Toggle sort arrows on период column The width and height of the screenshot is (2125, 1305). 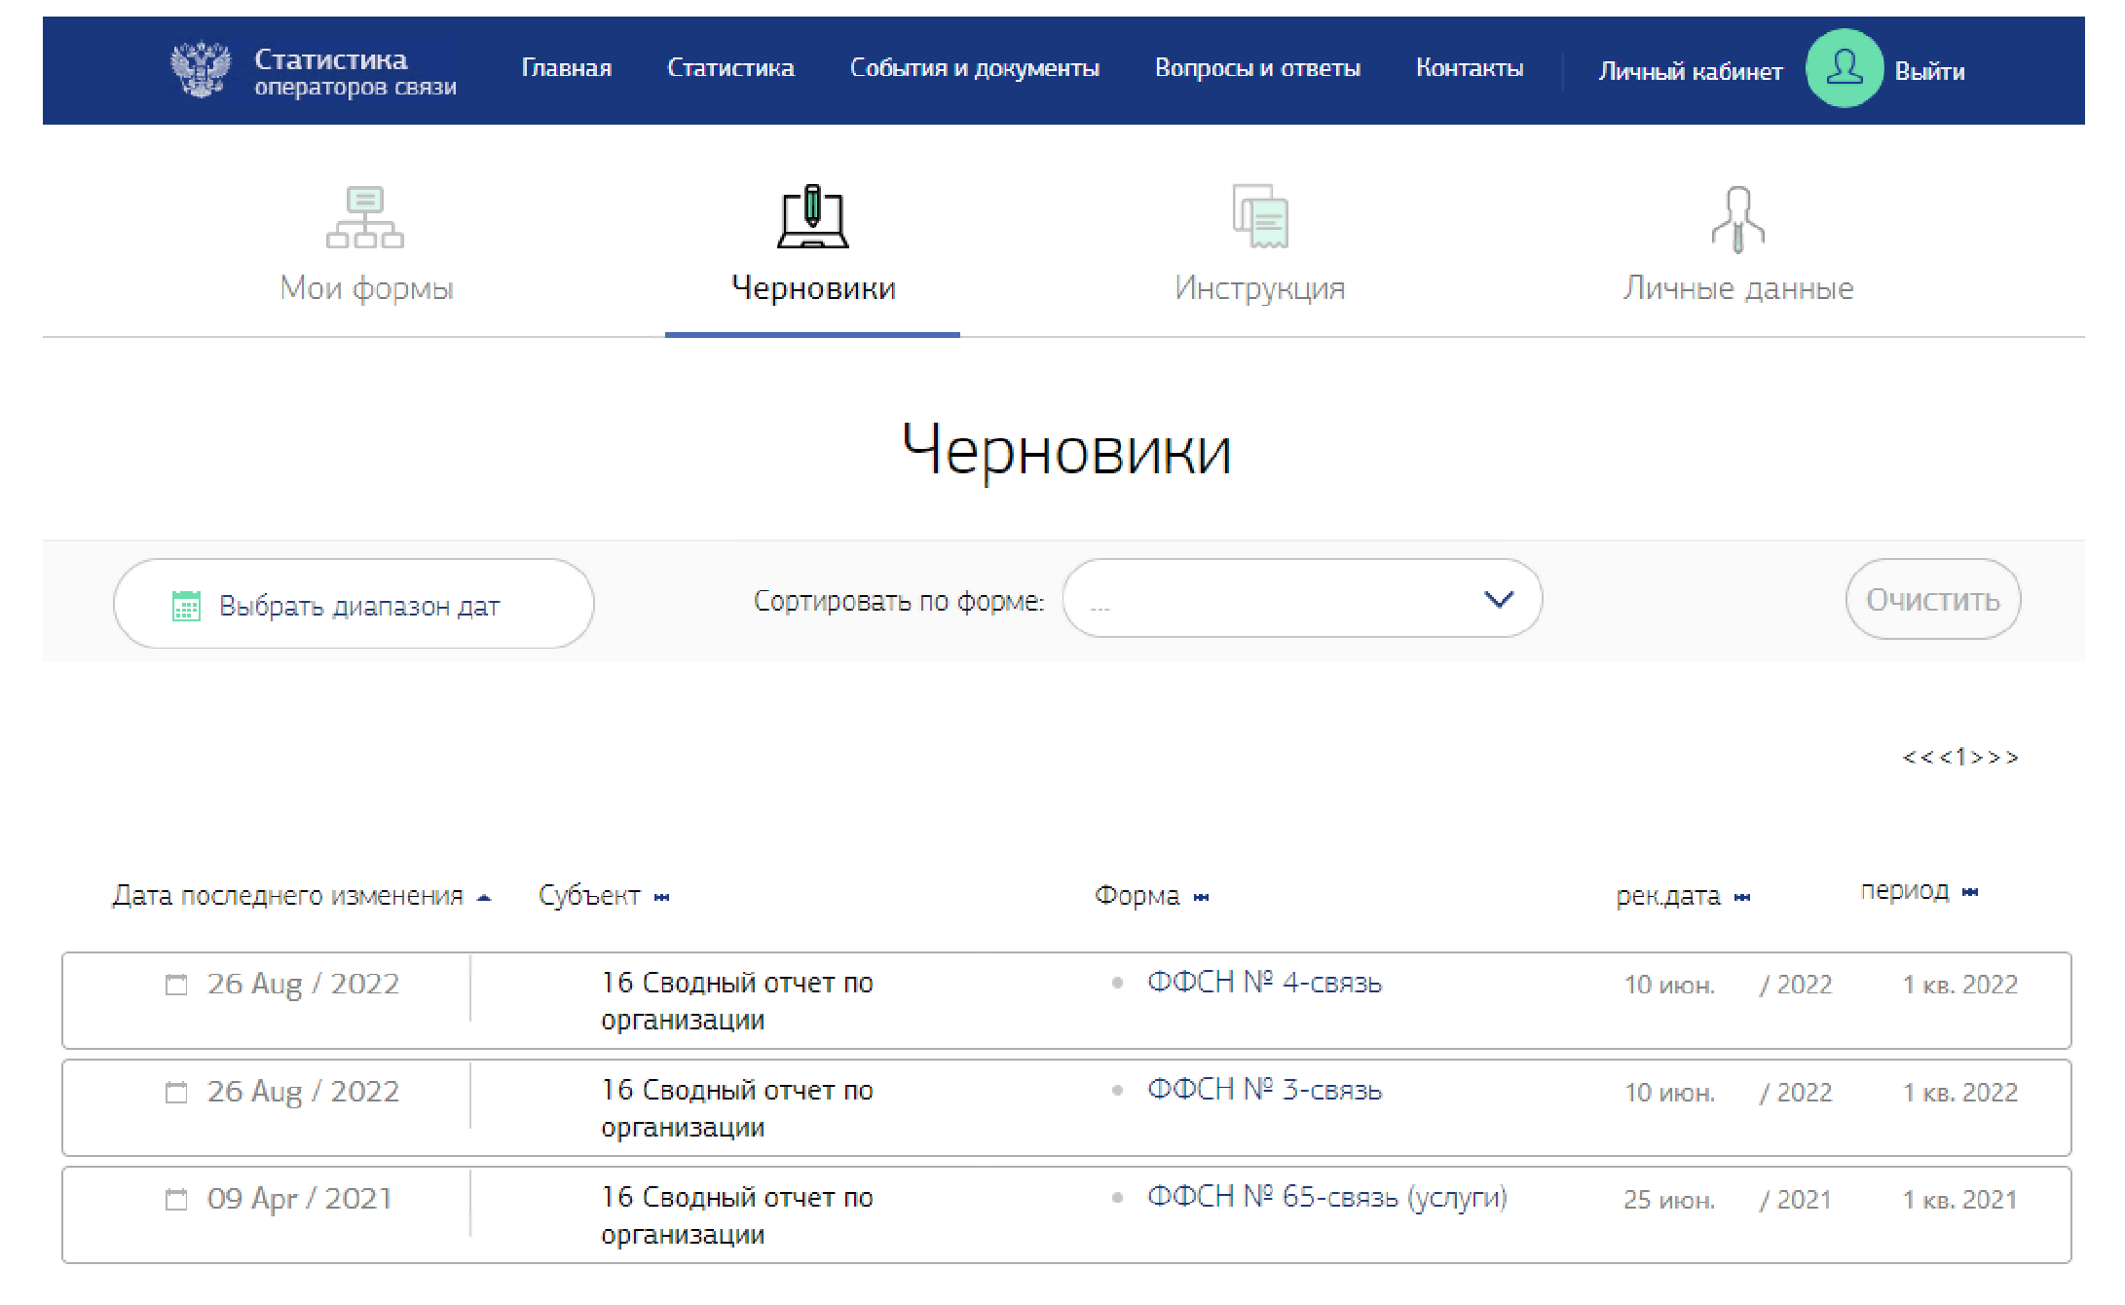click(1970, 892)
